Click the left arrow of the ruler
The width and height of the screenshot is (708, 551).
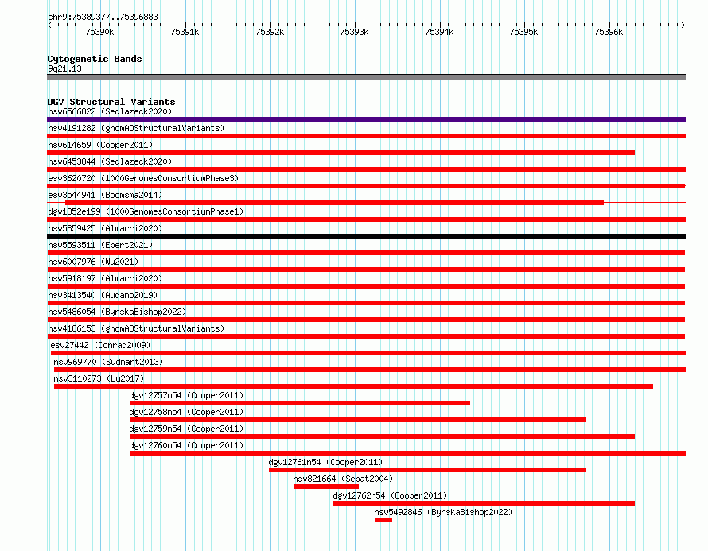pyautogui.click(x=49, y=25)
